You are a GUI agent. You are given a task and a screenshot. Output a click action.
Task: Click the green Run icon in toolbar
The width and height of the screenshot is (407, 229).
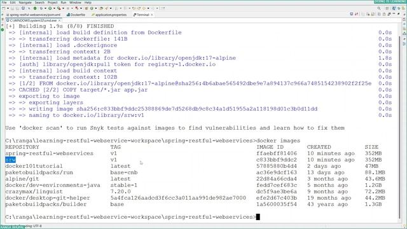tap(50, 8)
